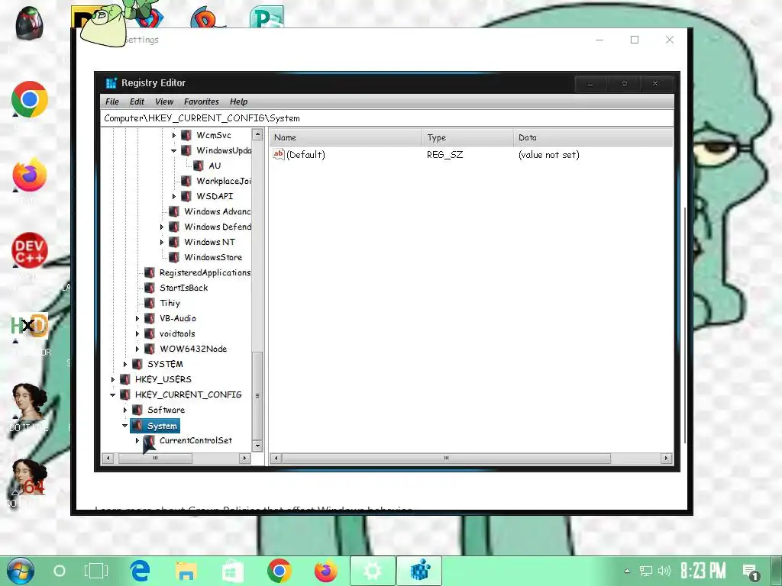Select the (value not set) data cell

pyautogui.click(x=548, y=155)
